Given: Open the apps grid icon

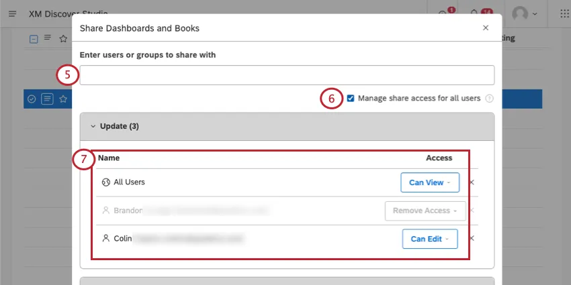Looking at the screenshot, I should coord(564,13).
